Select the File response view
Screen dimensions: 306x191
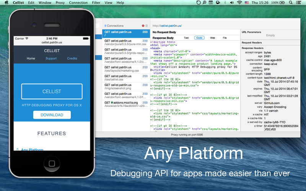225,38
